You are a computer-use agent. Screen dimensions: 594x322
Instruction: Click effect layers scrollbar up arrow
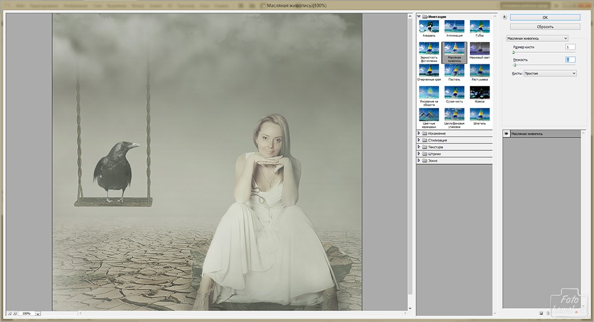click(x=584, y=133)
